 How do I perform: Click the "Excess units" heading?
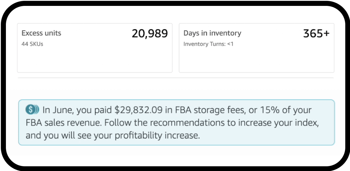point(41,33)
